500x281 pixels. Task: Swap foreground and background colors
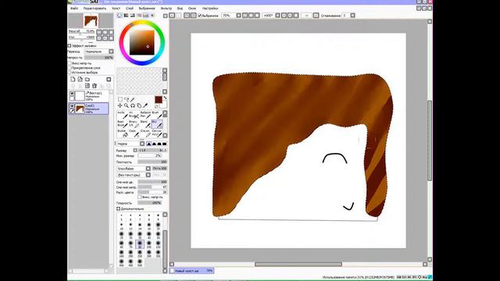point(165,98)
